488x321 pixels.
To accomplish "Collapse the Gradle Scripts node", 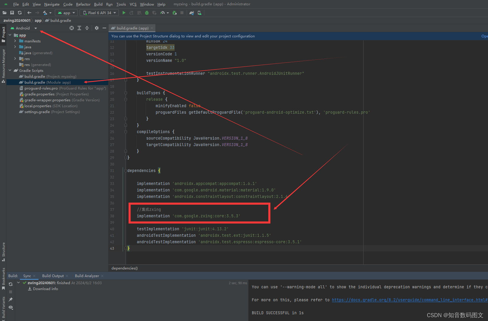I will click(x=10, y=70).
